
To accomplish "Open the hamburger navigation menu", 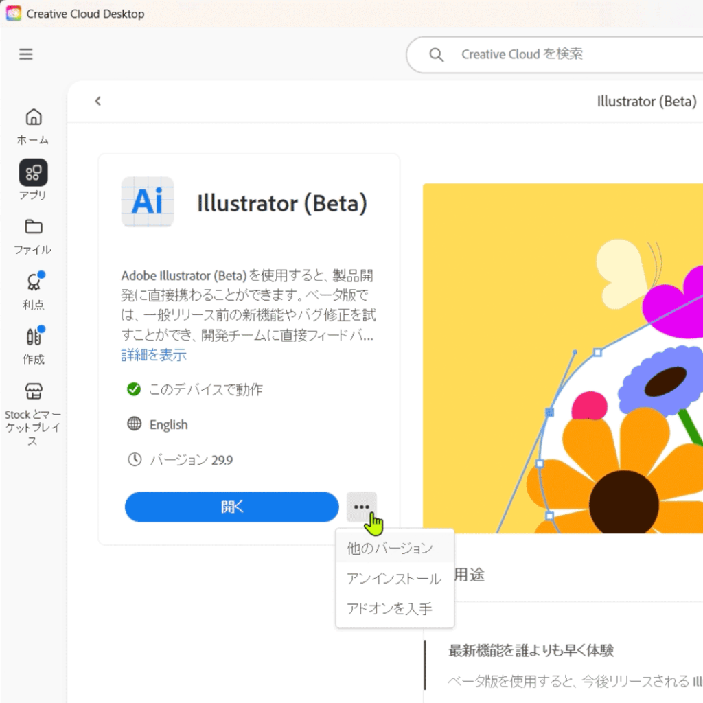I will click(25, 54).
